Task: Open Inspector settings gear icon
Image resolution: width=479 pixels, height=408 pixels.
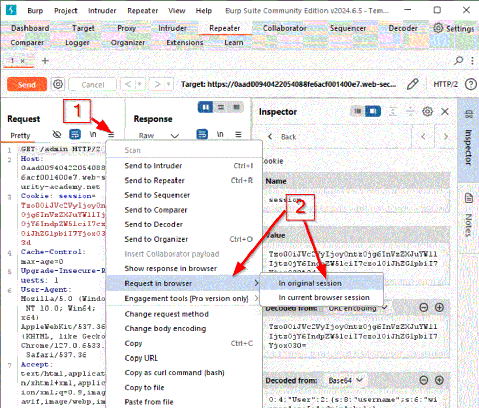Action: point(427,111)
